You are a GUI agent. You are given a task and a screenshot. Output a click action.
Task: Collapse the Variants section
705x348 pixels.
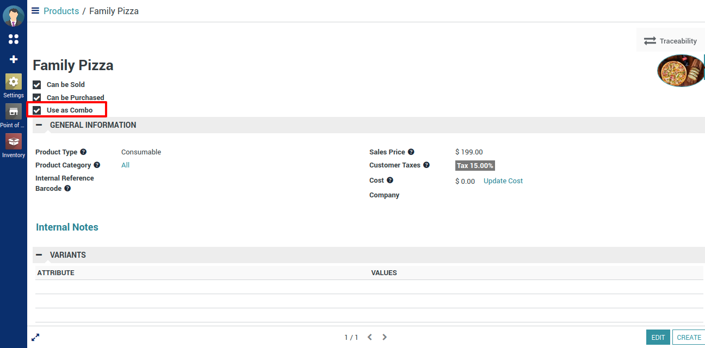tap(39, 255)
